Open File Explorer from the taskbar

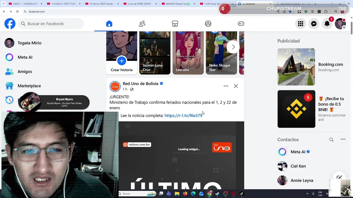[x=177, y=194]
